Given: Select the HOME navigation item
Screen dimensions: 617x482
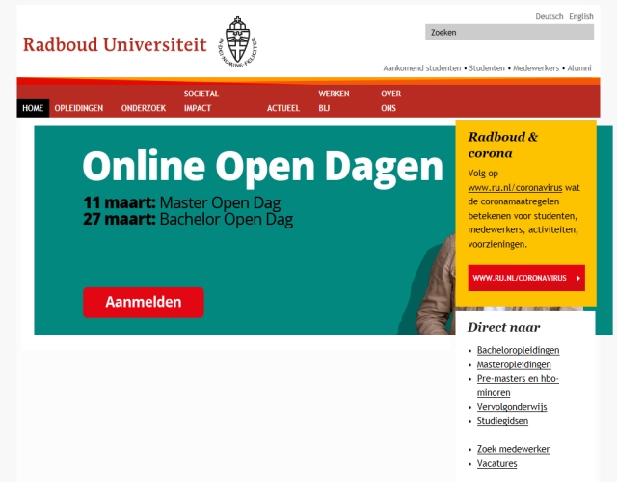Looking at the screenshot, I should point(33,108).
